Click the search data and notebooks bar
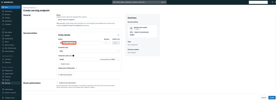Screen dimensions: 276x100 tap(139, 2)
